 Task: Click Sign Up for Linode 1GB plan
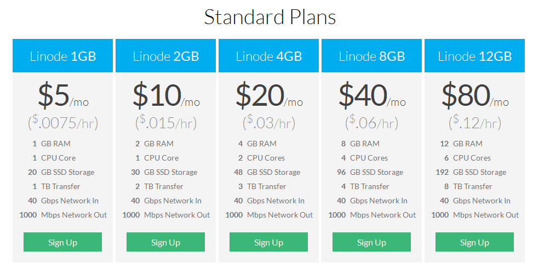tap(62, 242)
